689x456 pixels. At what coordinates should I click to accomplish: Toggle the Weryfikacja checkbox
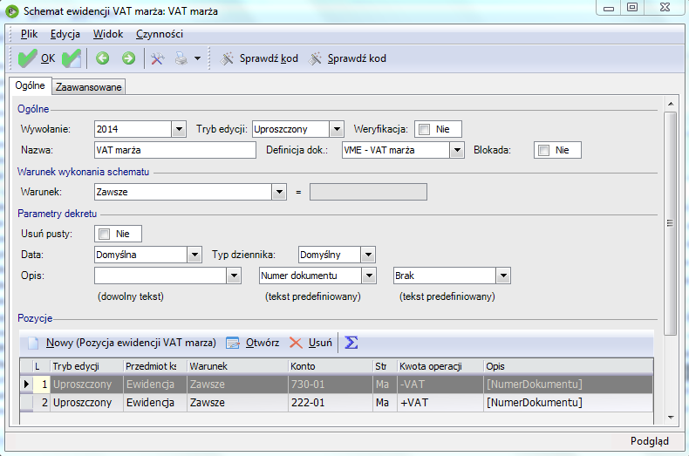(x=424, y=129)
